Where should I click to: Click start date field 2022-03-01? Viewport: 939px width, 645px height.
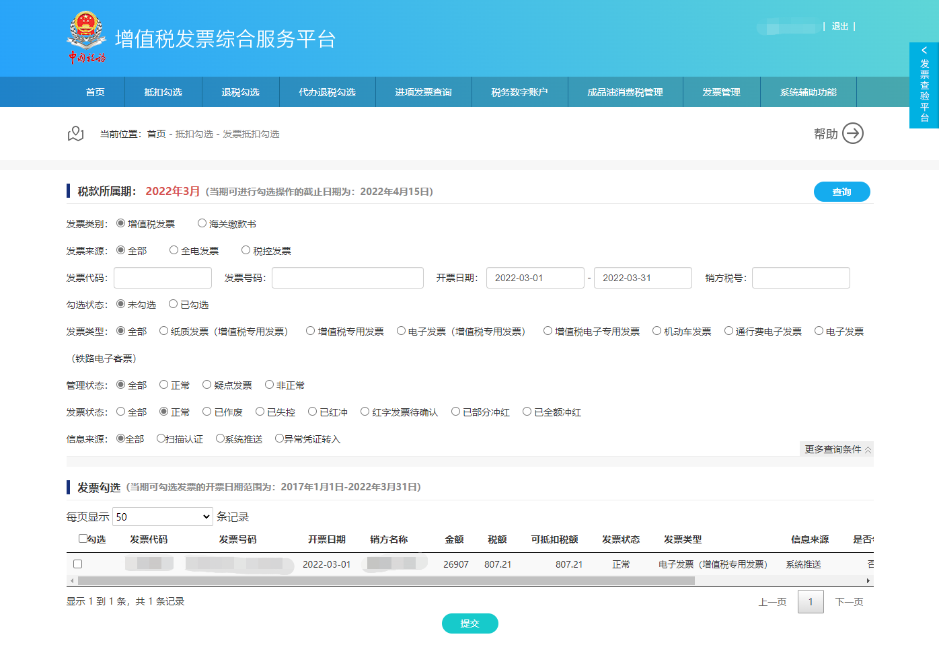point(535,278)
